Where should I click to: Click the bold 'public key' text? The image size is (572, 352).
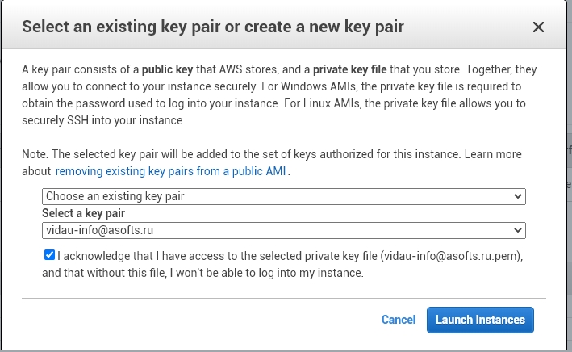point(169,70)
